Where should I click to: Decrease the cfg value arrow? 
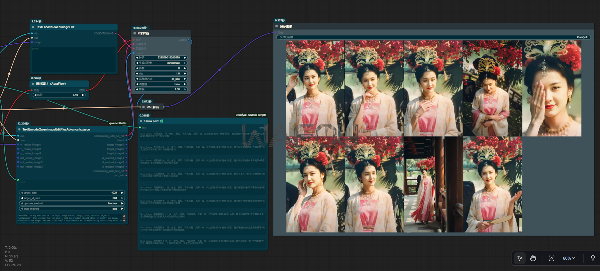point(137,73)
